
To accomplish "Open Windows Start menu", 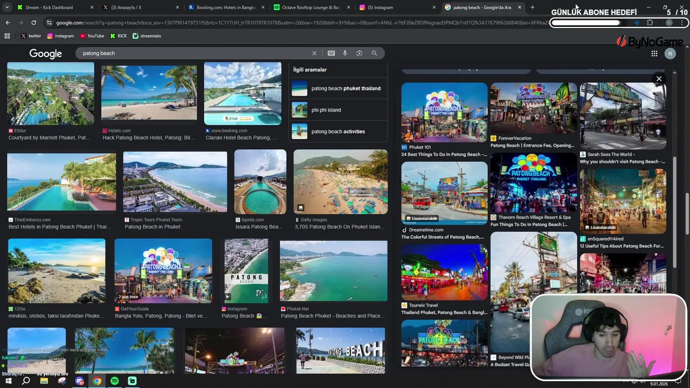I will tap(8, 381).
